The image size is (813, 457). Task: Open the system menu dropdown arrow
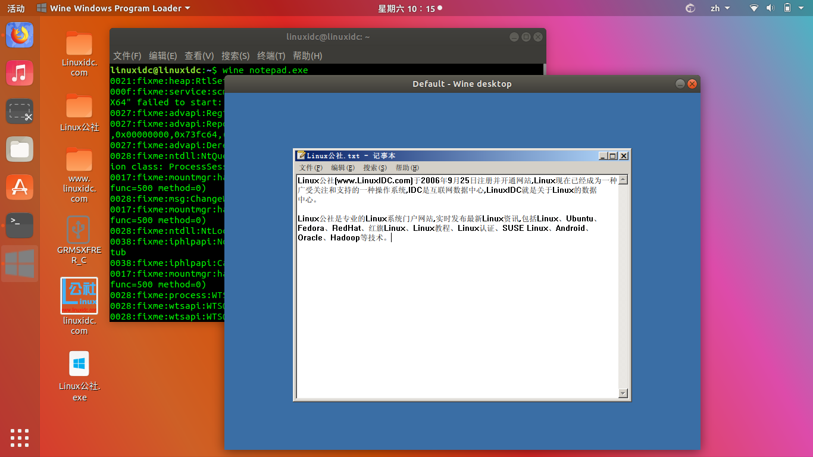[802, 8]
